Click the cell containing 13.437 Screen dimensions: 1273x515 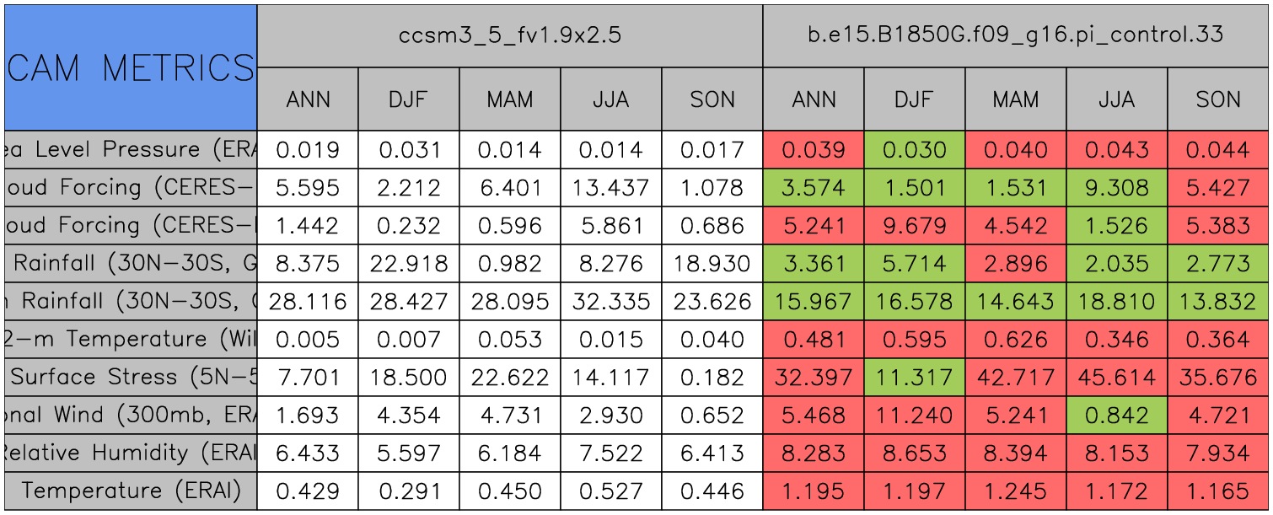pyautogui.click(x=611, y=188)
